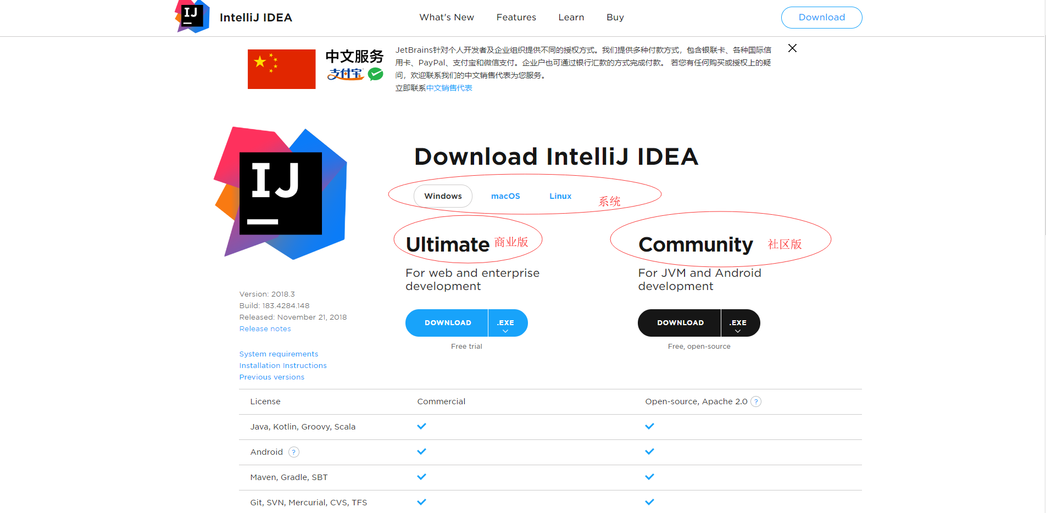The width and height of the screenshot is (1046, 513).
Task: Open the Features menu item
Action: pos(516,18)
